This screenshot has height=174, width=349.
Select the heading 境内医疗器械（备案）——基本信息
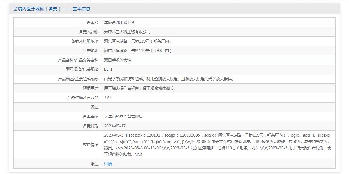pos(54,9)
